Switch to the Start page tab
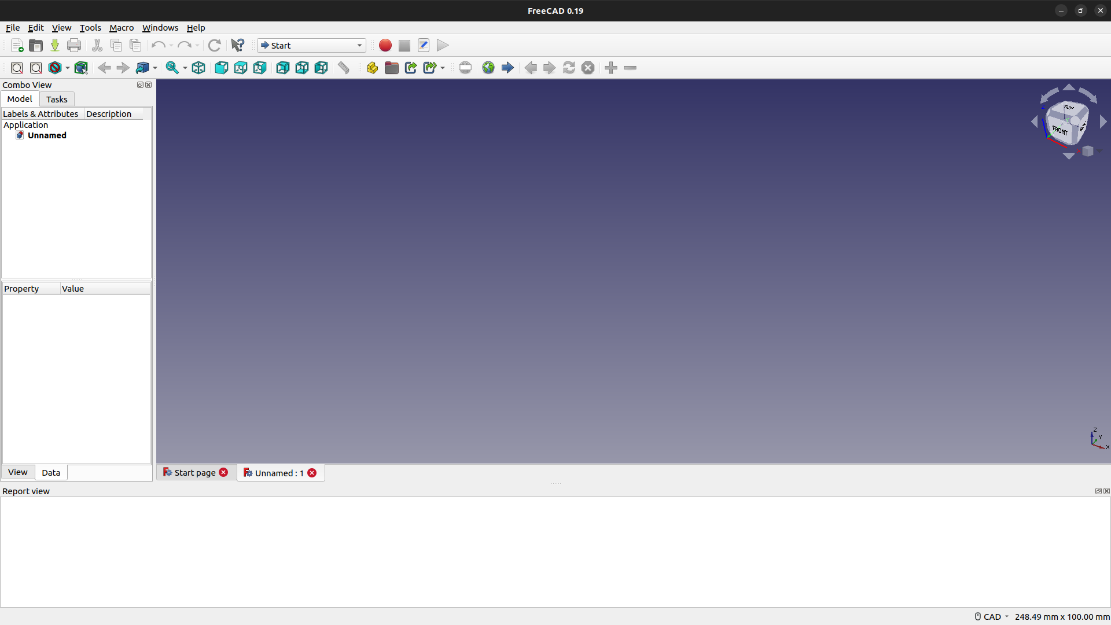 (x=194, y=473)
